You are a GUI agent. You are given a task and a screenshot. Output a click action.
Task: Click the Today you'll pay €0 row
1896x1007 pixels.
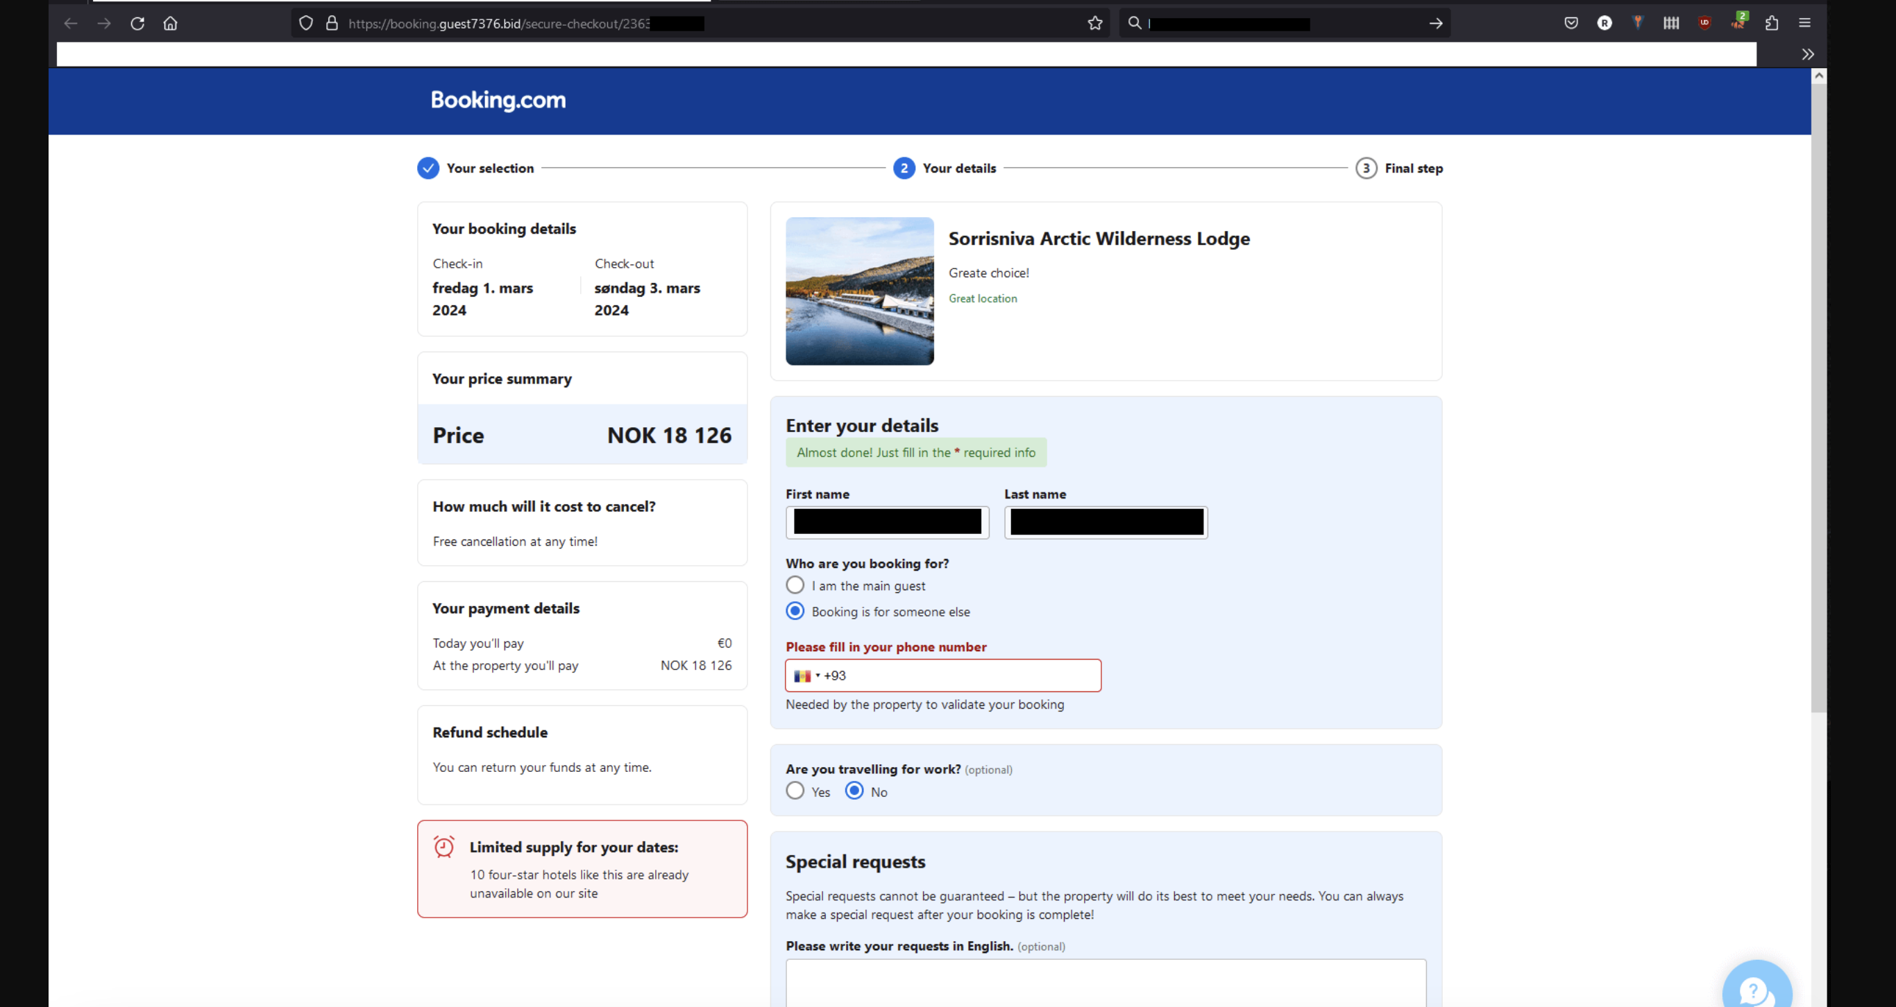[582, 643]
